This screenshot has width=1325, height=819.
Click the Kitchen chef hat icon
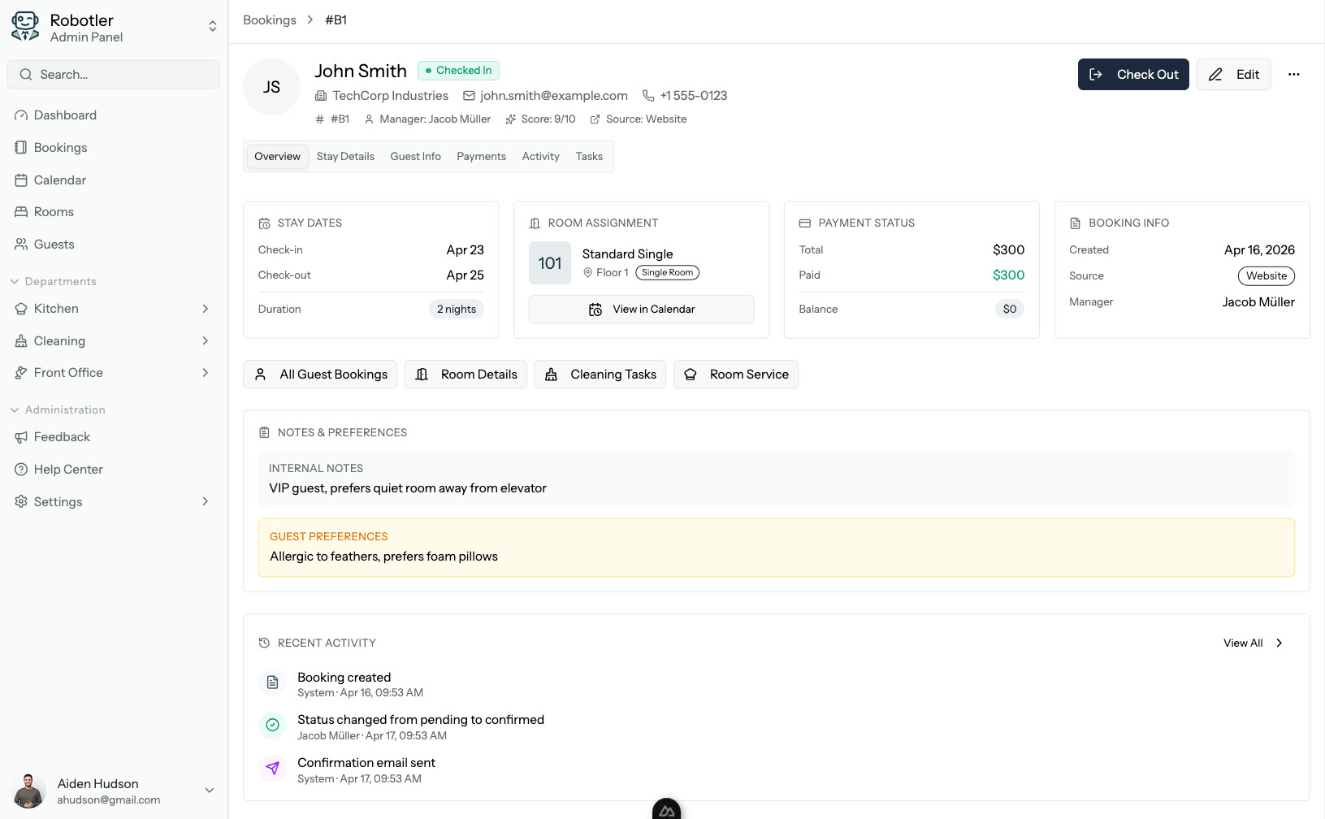tap(21, 309)
